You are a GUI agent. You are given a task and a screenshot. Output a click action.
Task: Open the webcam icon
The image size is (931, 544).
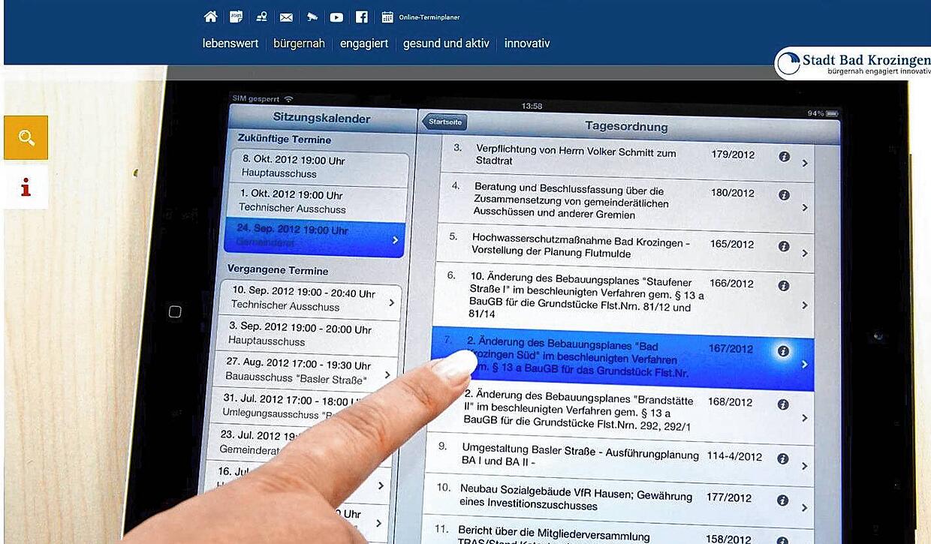312,17
